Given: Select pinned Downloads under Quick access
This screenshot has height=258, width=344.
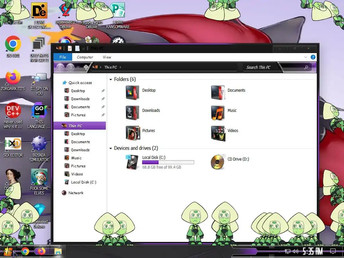Looking at the screenshot, I should pos(77,99).
